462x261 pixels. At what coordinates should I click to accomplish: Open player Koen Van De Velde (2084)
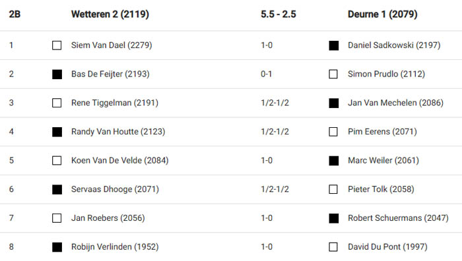[x=120, y=161]
